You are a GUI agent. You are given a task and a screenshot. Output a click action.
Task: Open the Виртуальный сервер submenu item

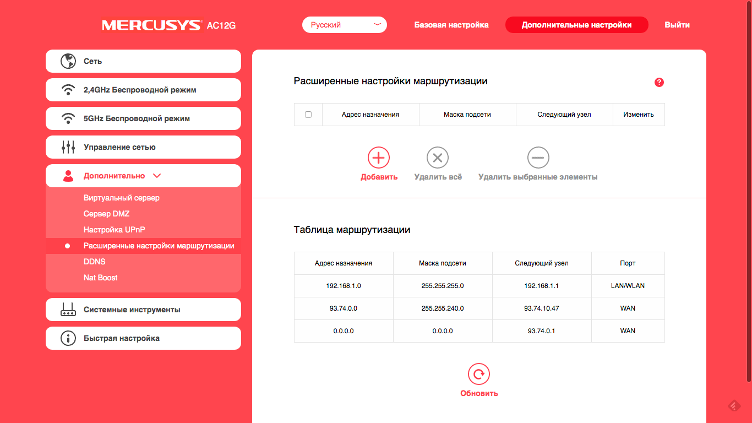tap(122, 198)
